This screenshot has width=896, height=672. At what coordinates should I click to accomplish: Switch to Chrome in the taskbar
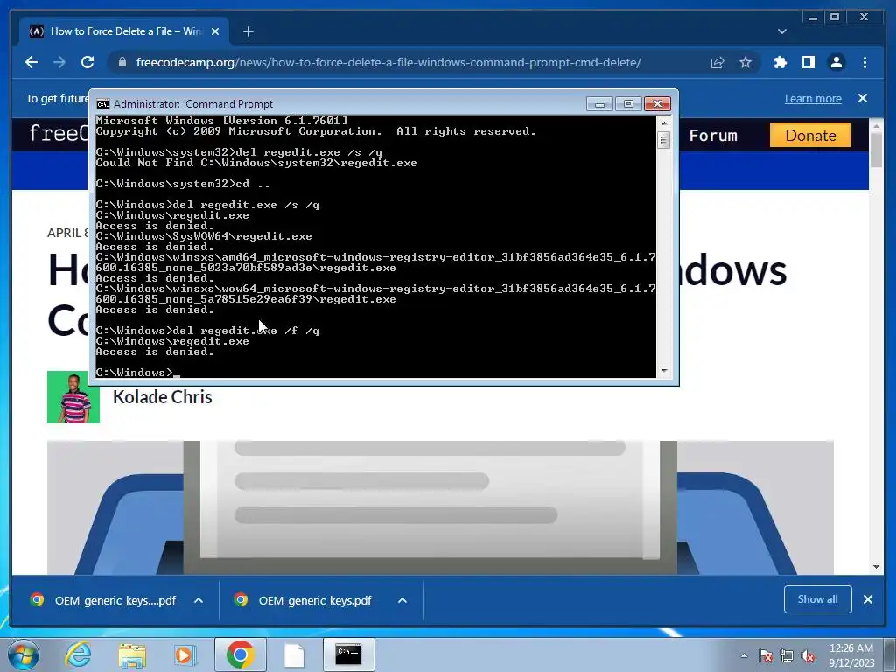[x=240, y=654]
